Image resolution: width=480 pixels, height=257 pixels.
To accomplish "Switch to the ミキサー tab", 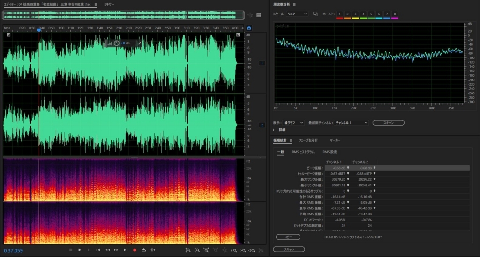I will (x=109, y=4).
